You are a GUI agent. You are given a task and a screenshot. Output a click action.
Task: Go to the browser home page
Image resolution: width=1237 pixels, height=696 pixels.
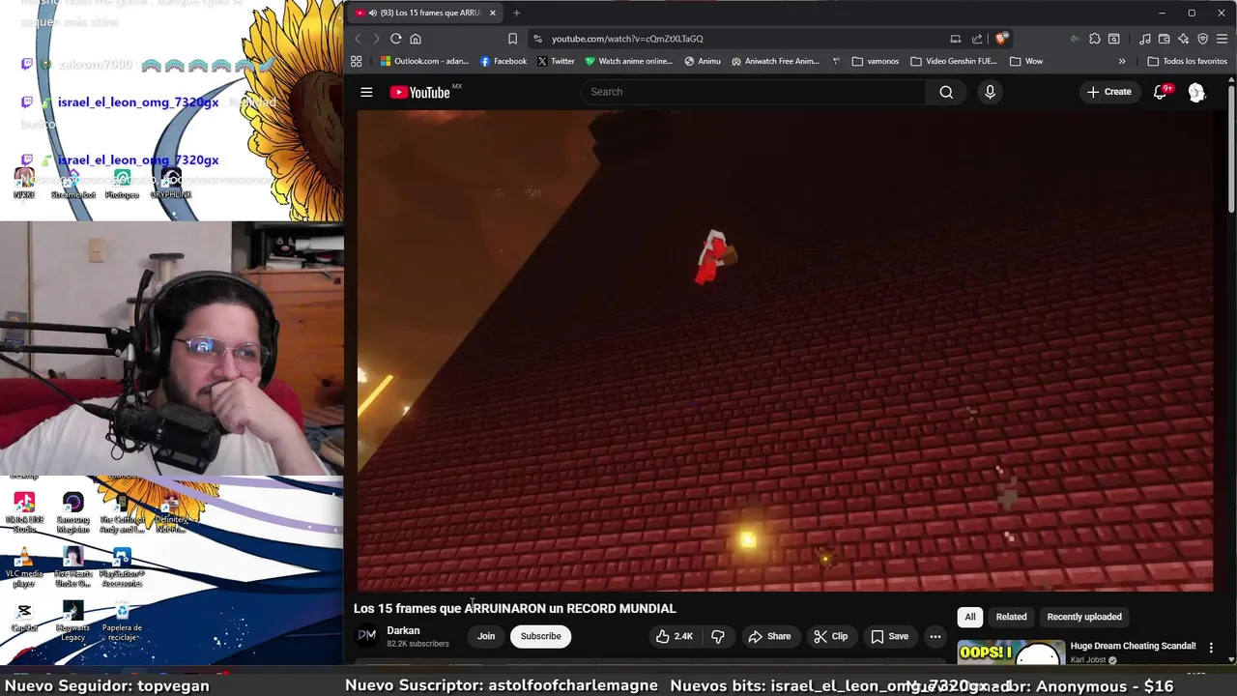[416, 39]
